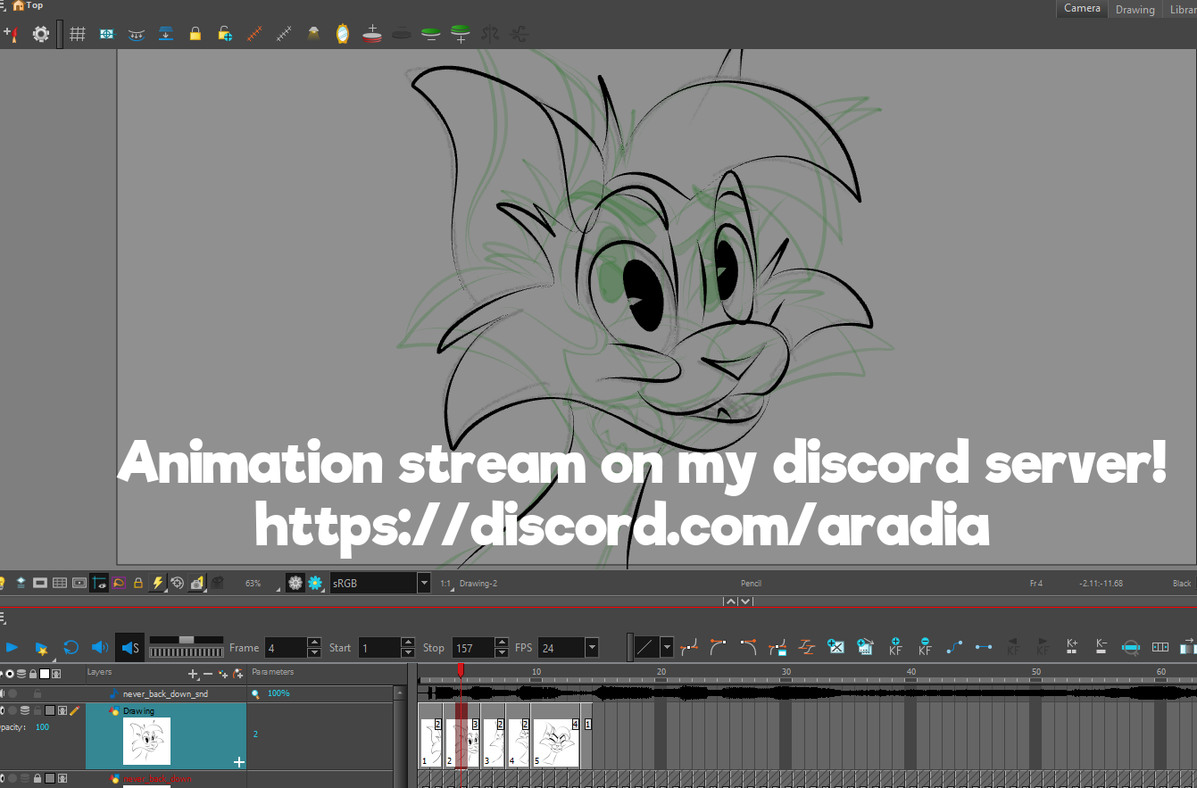Screen dimensions: 1197x788
Task: Click the gold mirror icon
Action: tap(343, 34)
